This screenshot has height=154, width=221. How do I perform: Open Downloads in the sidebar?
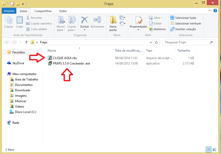click(x=20, y=90)
